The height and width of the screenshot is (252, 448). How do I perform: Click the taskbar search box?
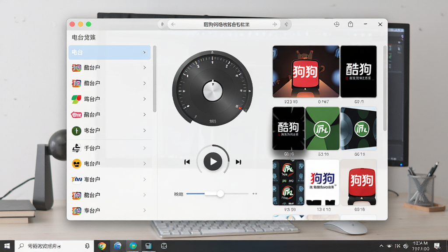(x=54, y=246)
